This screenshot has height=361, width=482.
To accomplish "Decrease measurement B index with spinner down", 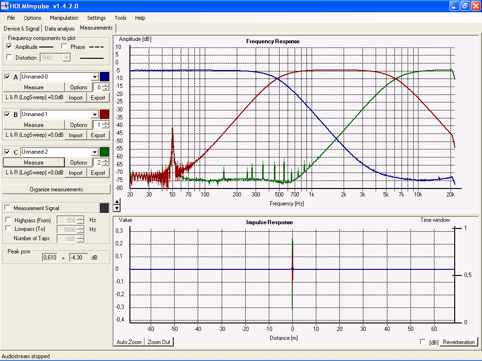I will click(x=105, y=127).
